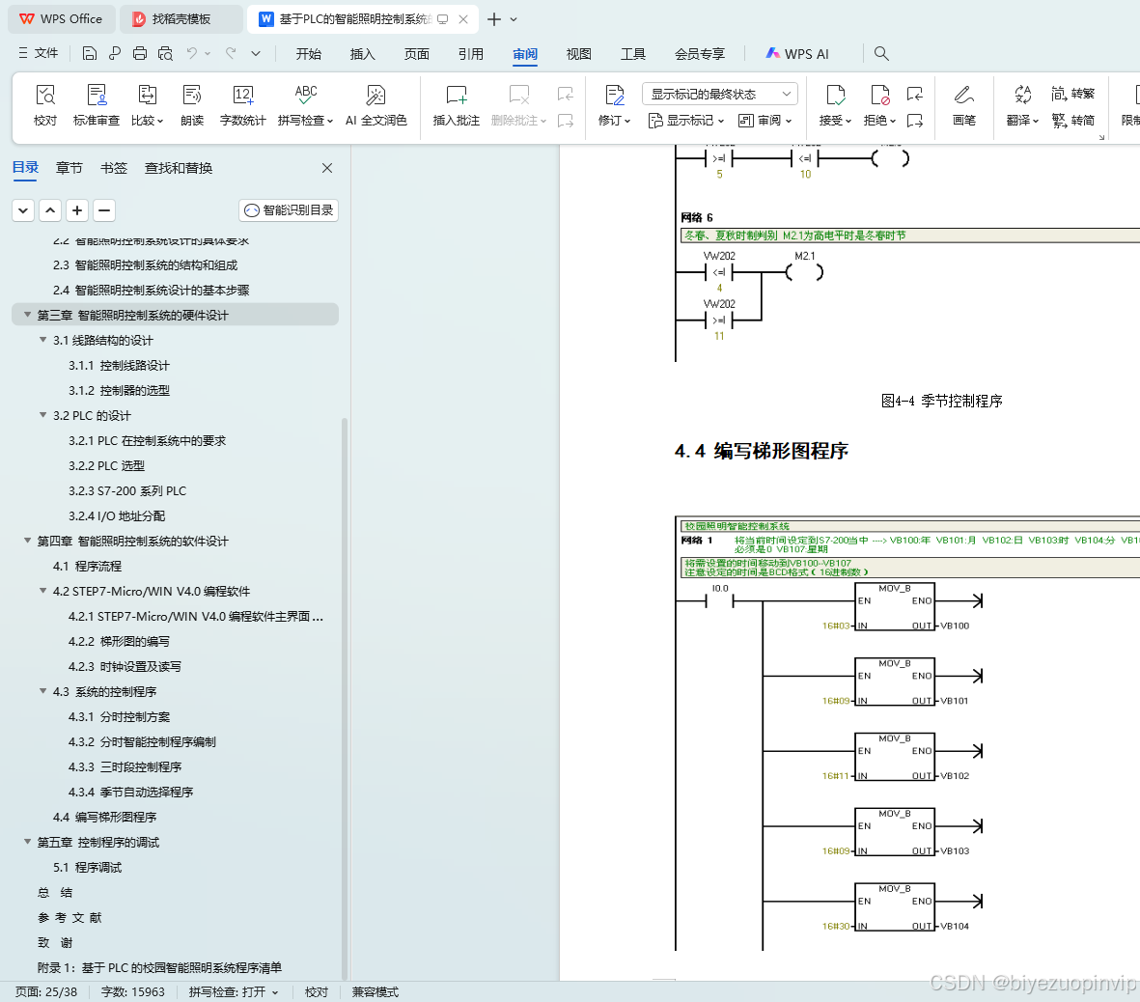1140x1002 pixels.
Task: Switch to the 开始 ribbon tab
Action: 308,54
